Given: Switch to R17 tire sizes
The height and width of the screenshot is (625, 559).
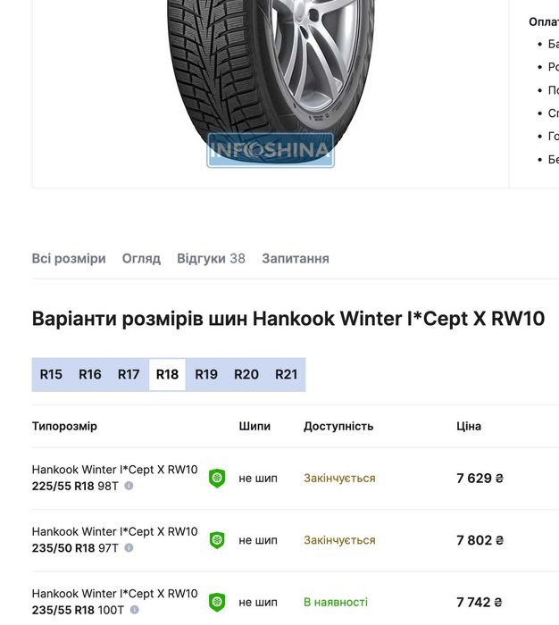Looking at the screenshot, I should [129, 375].
